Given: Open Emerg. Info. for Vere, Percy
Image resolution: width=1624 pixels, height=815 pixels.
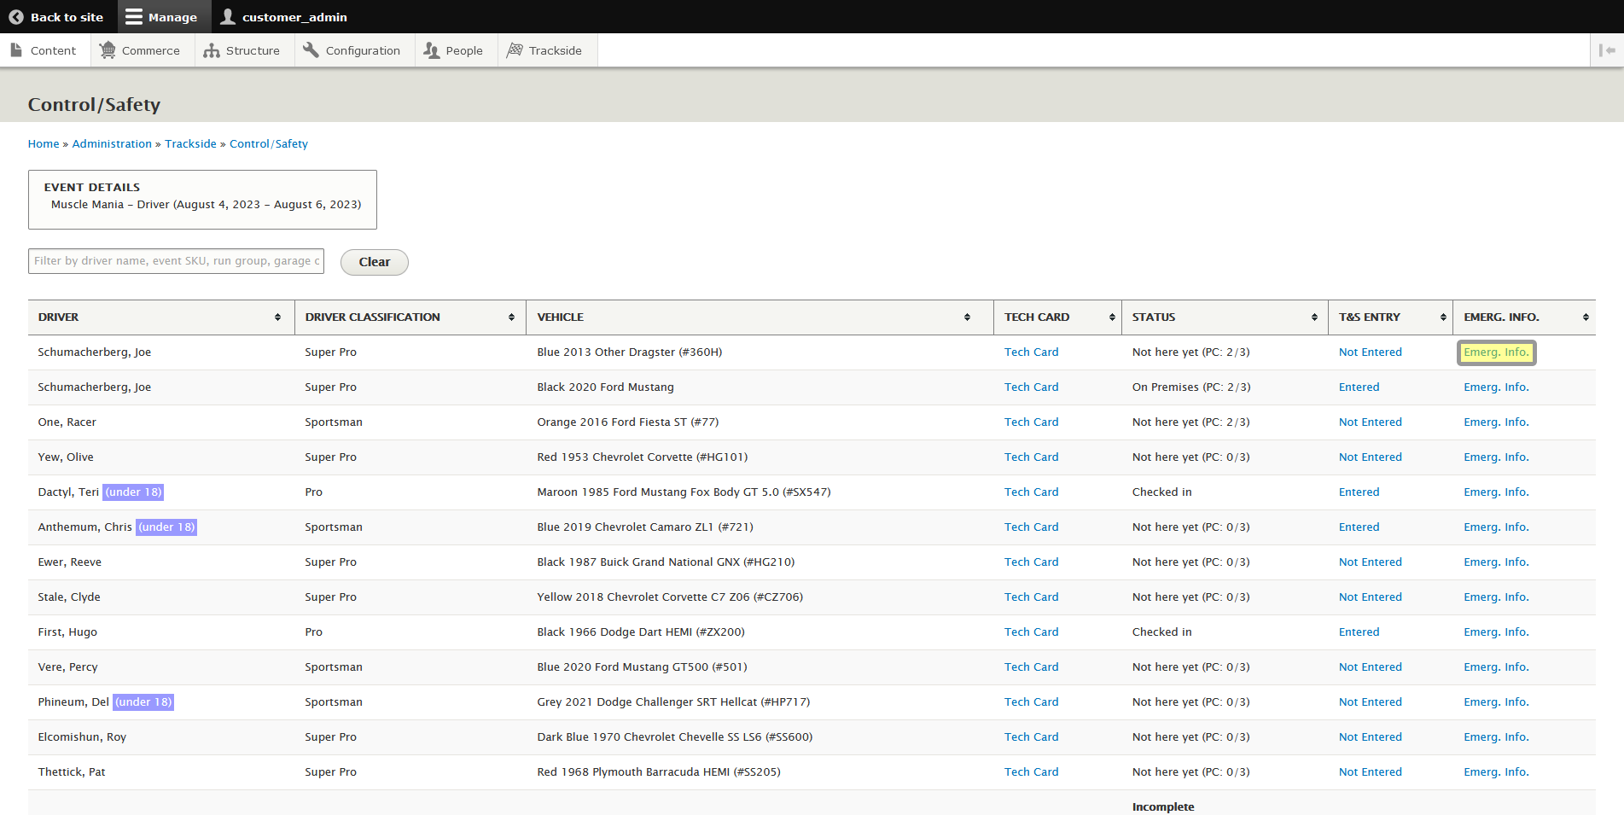Looking at the screenshot, I should point(1496,667).
